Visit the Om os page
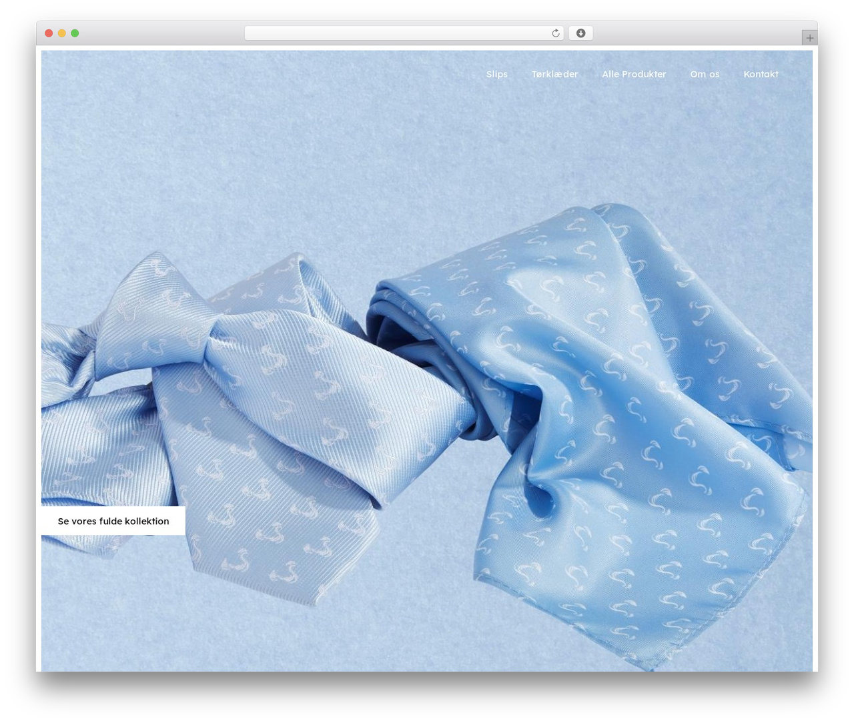Viewport: 854px width, 723px height. [705, 74]
